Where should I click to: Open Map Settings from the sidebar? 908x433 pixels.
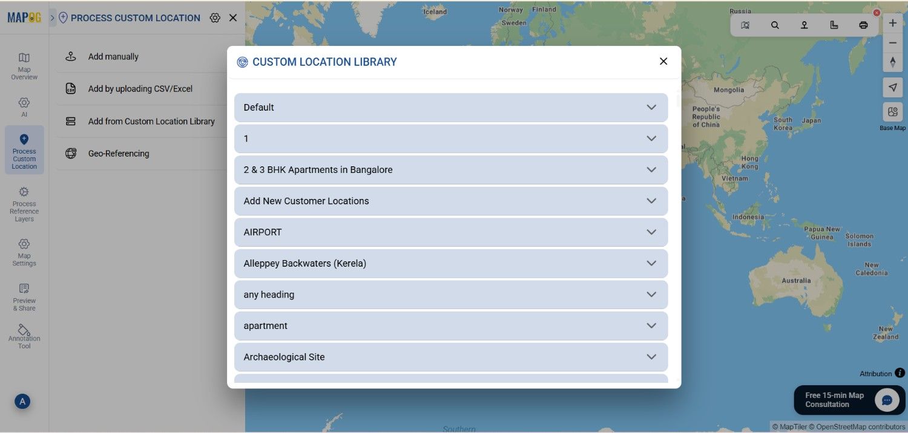(24, 252)
